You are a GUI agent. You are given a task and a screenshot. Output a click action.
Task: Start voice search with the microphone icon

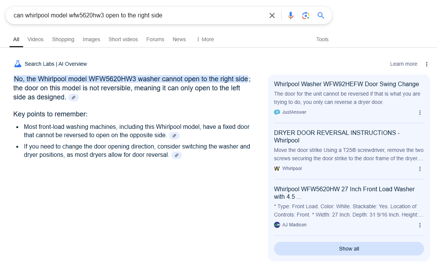tap(291, 15)
